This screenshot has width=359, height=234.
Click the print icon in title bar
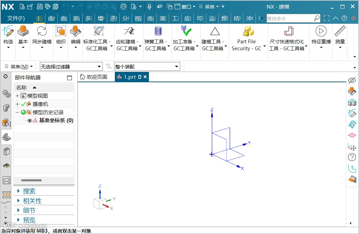click(x=123, y=7)
